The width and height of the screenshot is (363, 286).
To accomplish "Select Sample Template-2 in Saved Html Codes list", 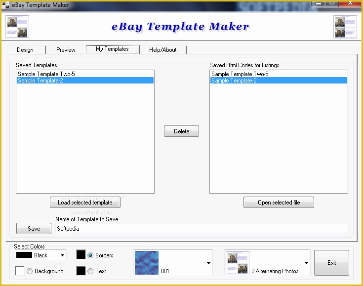I will pos(279,81).
